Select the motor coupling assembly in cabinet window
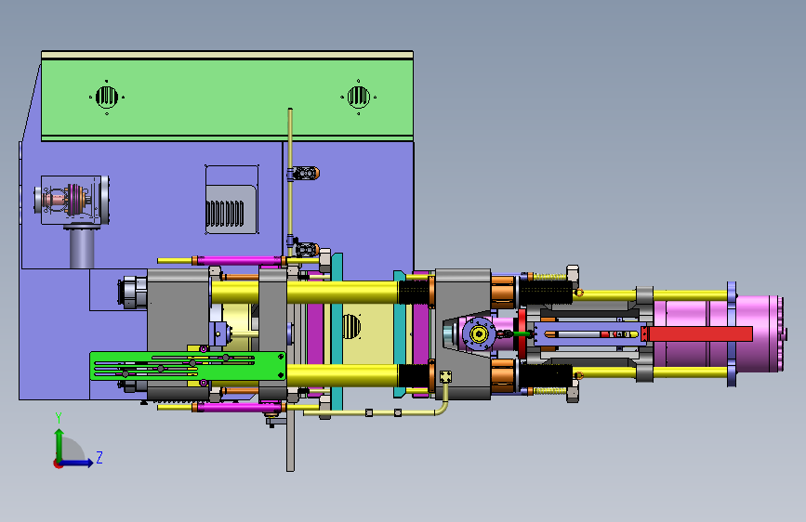Screen dimensions: 806x522 tap(70, 200)
